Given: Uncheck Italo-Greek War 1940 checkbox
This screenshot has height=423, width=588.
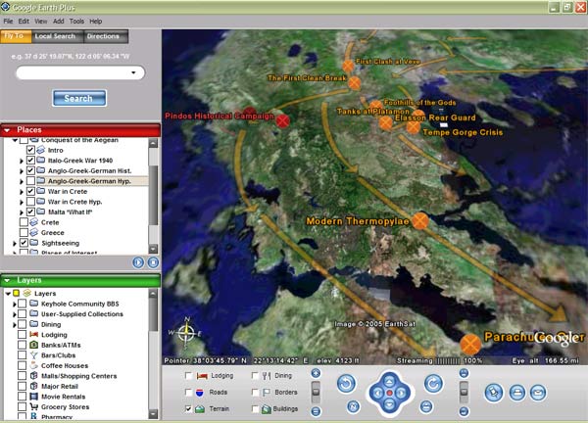Looking at the screenshot, I should [30, 161].
